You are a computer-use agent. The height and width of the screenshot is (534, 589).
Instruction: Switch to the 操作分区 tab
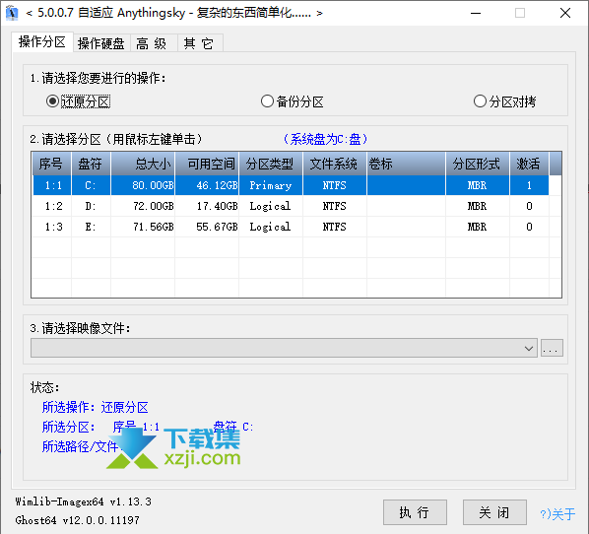pos(42,41)
